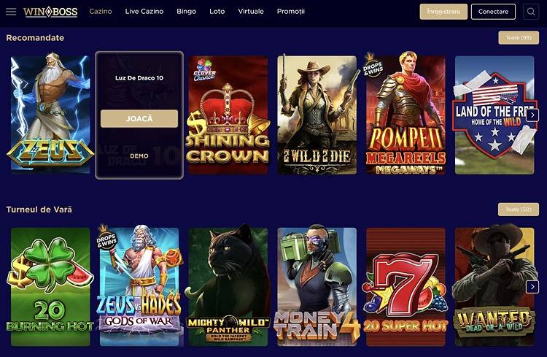Switch to Live Cazino section
547x357 pixels.
pyautogui.click(x=144, y=11)
